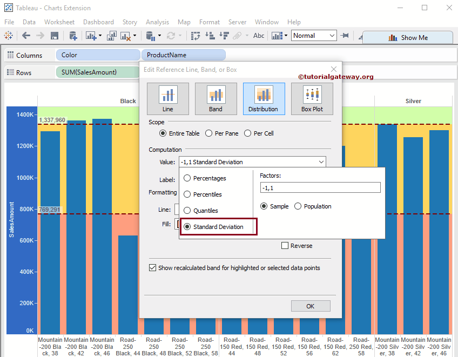Choose the Population sample option
The image size is (458, 357).
coord(298,206)
